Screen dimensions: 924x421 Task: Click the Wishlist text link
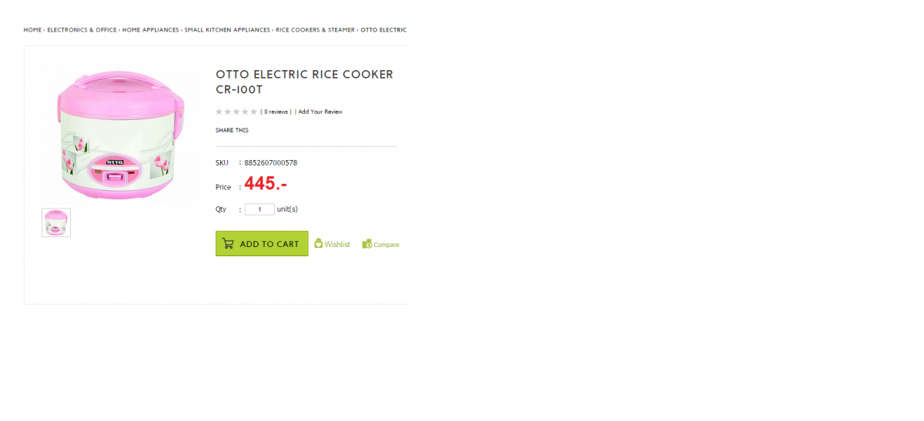pyautogui.click(x=337, y=244)
